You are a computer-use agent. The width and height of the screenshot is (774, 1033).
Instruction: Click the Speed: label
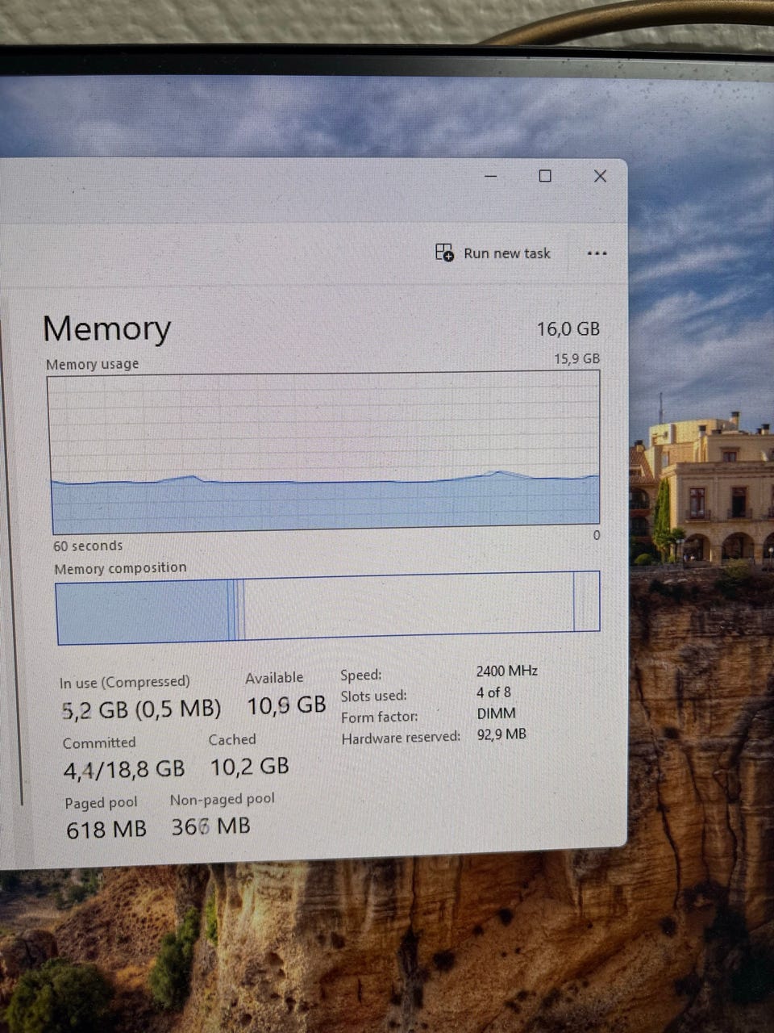click(x=361, y=675)
